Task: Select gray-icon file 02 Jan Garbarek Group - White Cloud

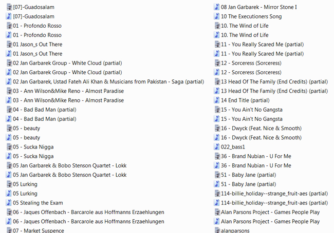Action: tap(64, 63)
